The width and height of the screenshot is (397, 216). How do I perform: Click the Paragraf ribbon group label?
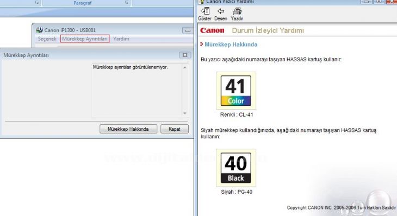coord(83,3)
